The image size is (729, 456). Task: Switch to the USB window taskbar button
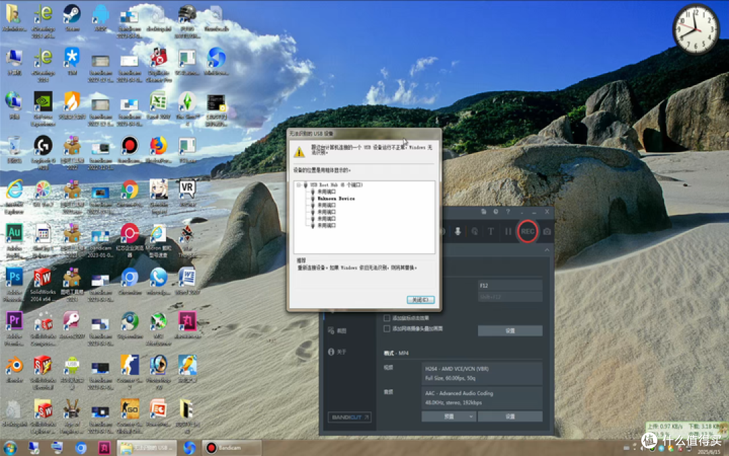click(x=147, y=448)
